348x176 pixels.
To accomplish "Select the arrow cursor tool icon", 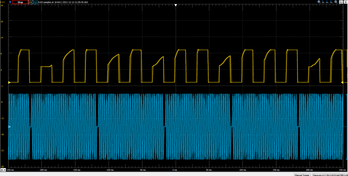I will (x=323, y=2).
